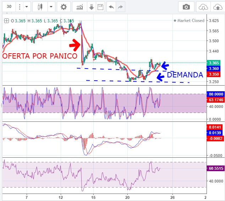
Task: Click the cloud upload icon
Action: (x=216, y=7)
